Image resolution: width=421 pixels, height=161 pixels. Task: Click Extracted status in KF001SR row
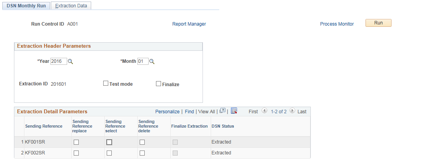click(x=221, y=142)
